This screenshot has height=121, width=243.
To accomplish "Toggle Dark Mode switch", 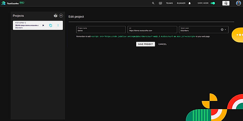I will tap(213, 3).
